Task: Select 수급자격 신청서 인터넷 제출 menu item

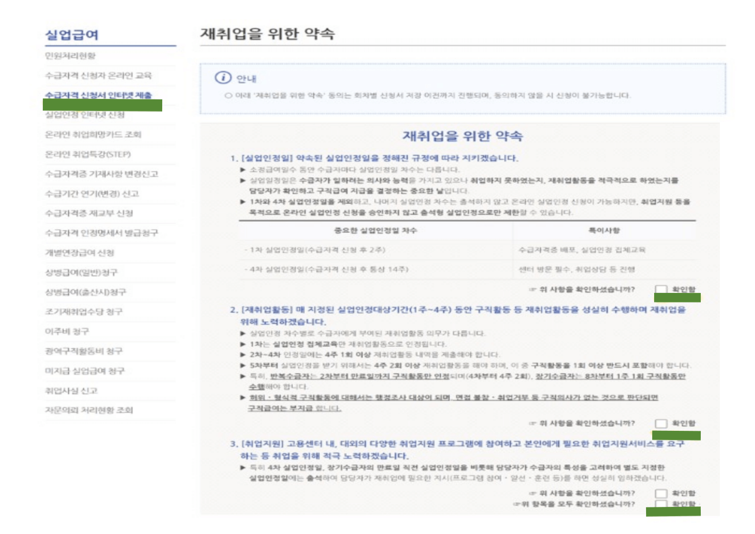Action: click(x=98, y=95)
